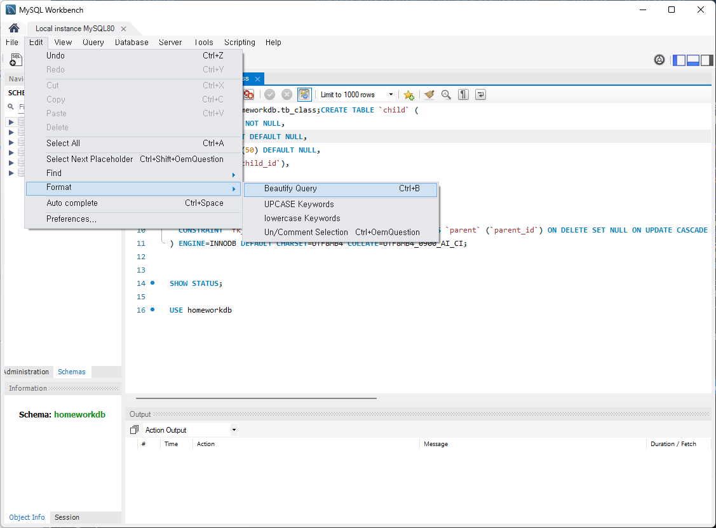Viewport: 716px width, 528px height.
Task: Click Auto complete in the Edit menu
Action: pyautogui.click(x=133, y=203)
